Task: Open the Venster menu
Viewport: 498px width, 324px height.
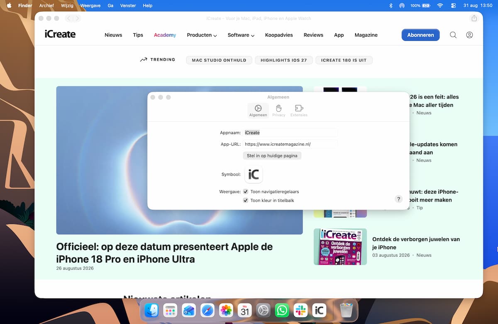Action: pyautogui.click(x=128, y=5)
